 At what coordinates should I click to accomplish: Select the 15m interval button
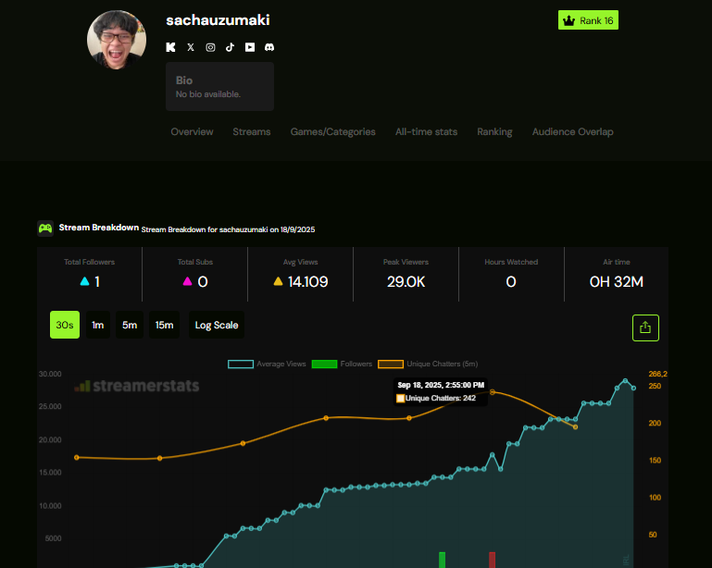click(x=164, y=325)
